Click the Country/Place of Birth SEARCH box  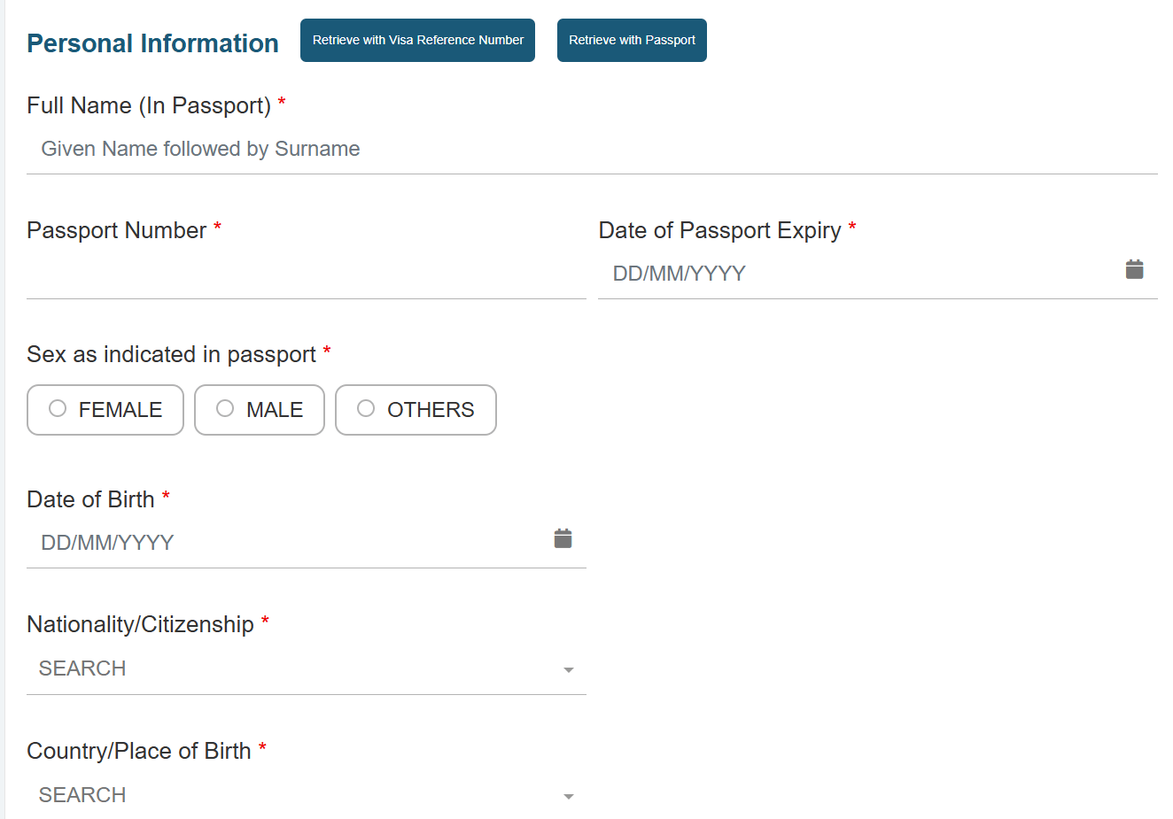[292, 795]
